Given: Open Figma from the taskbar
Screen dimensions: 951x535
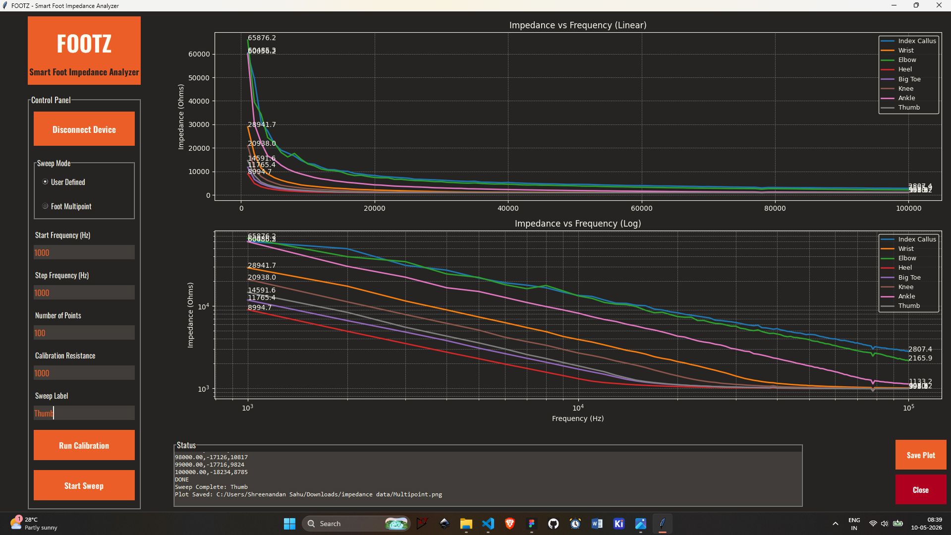Looking at the screenshot, I should click(531, 524).
